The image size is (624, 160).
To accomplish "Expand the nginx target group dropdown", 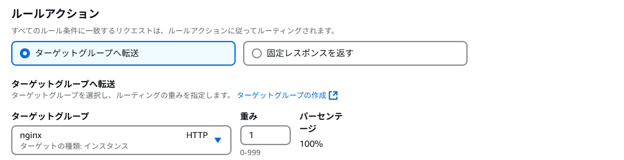I will (x=121, y=140).
